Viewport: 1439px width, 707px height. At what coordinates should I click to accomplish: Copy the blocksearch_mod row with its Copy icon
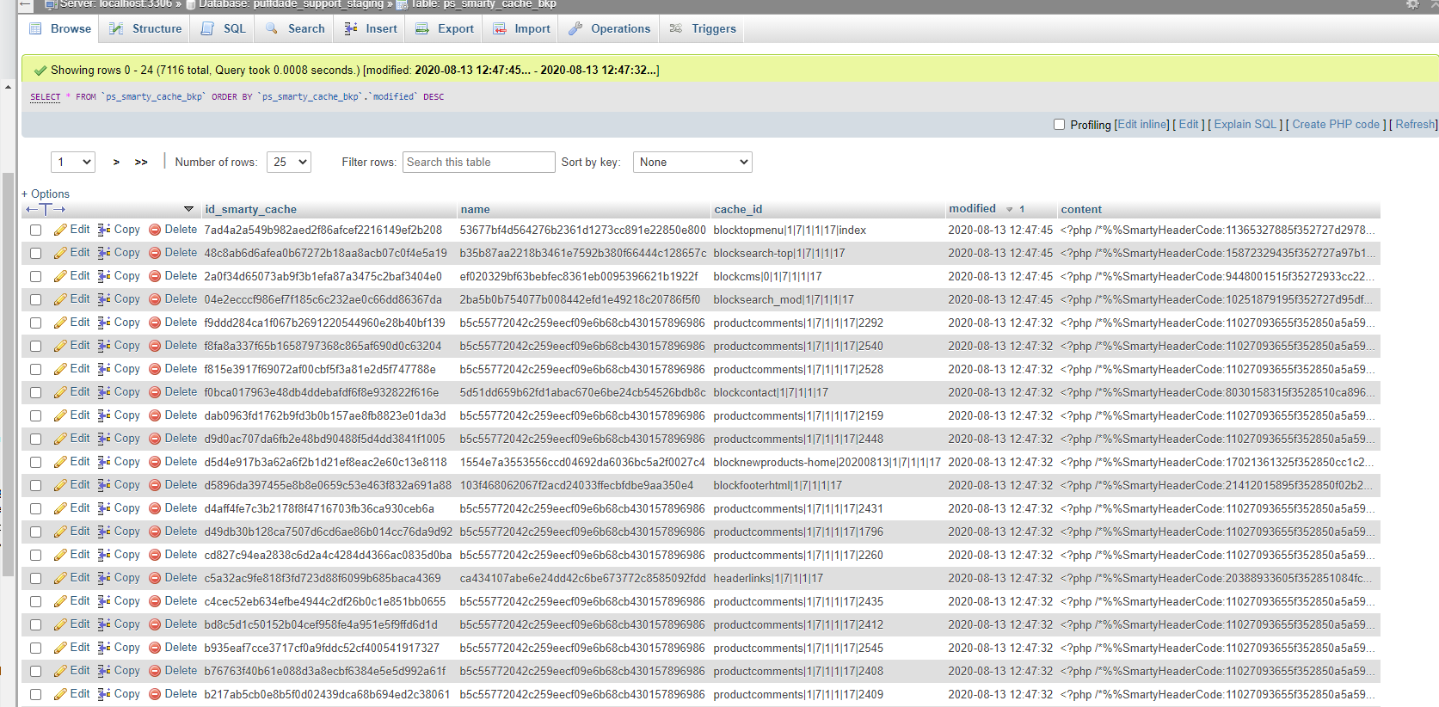tap(104, 299)
